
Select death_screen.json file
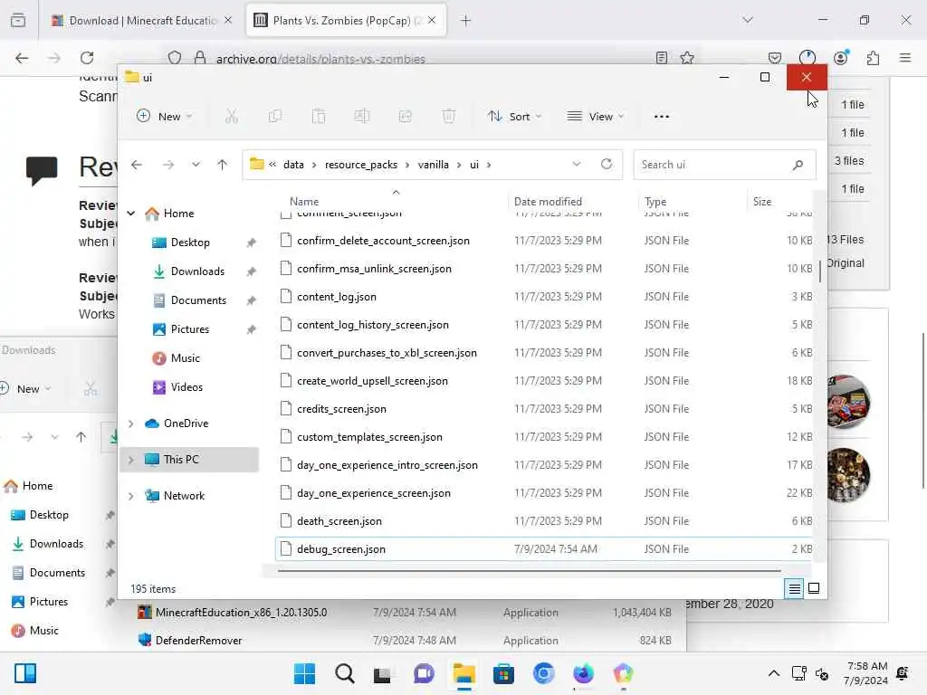tap(544, 520)
